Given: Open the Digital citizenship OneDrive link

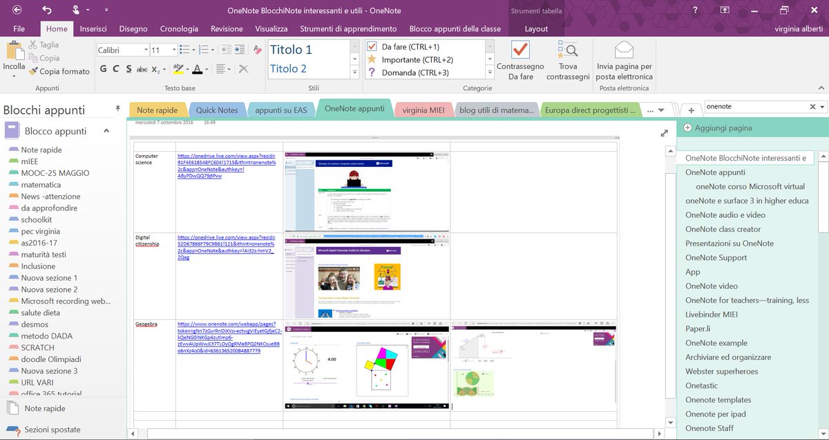Looking at the screenshot, I should [x=226, y=247].
